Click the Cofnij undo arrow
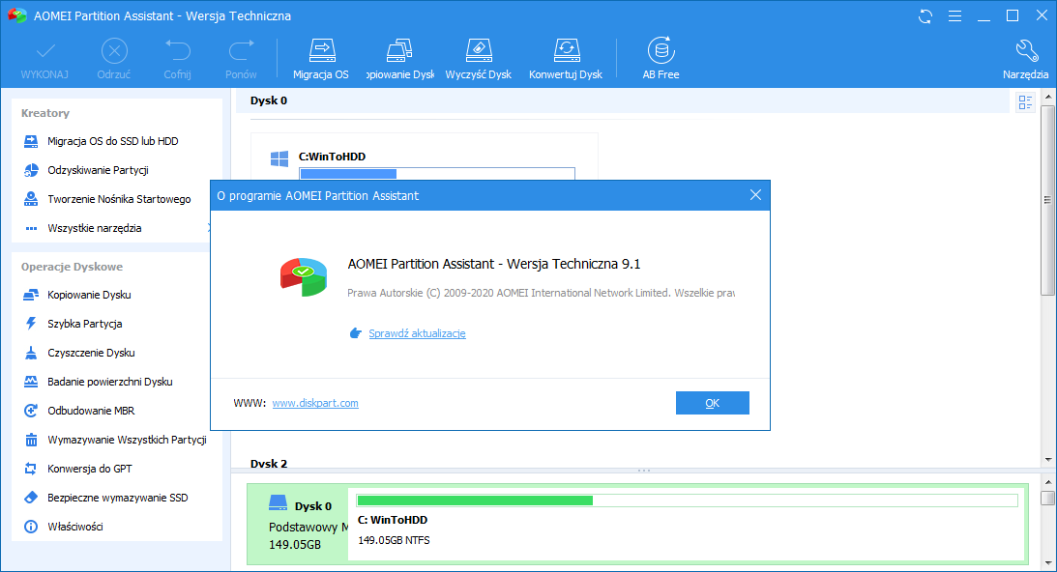Viewport: 1057px width, 572px height. pos(177,50)
